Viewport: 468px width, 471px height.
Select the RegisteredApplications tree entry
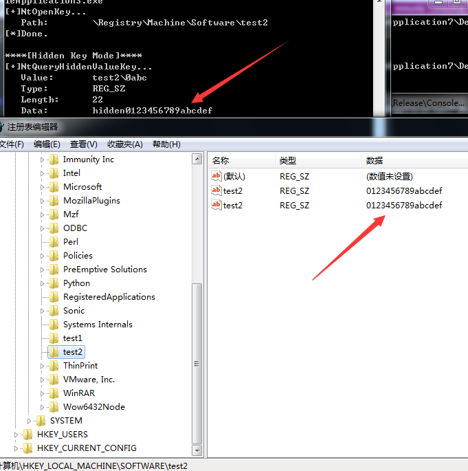[x=109, y=297]
